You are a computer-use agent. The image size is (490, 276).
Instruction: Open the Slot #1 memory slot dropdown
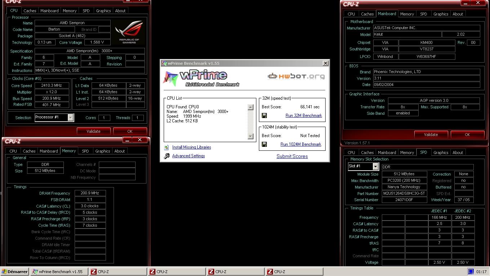pos(375,166)
